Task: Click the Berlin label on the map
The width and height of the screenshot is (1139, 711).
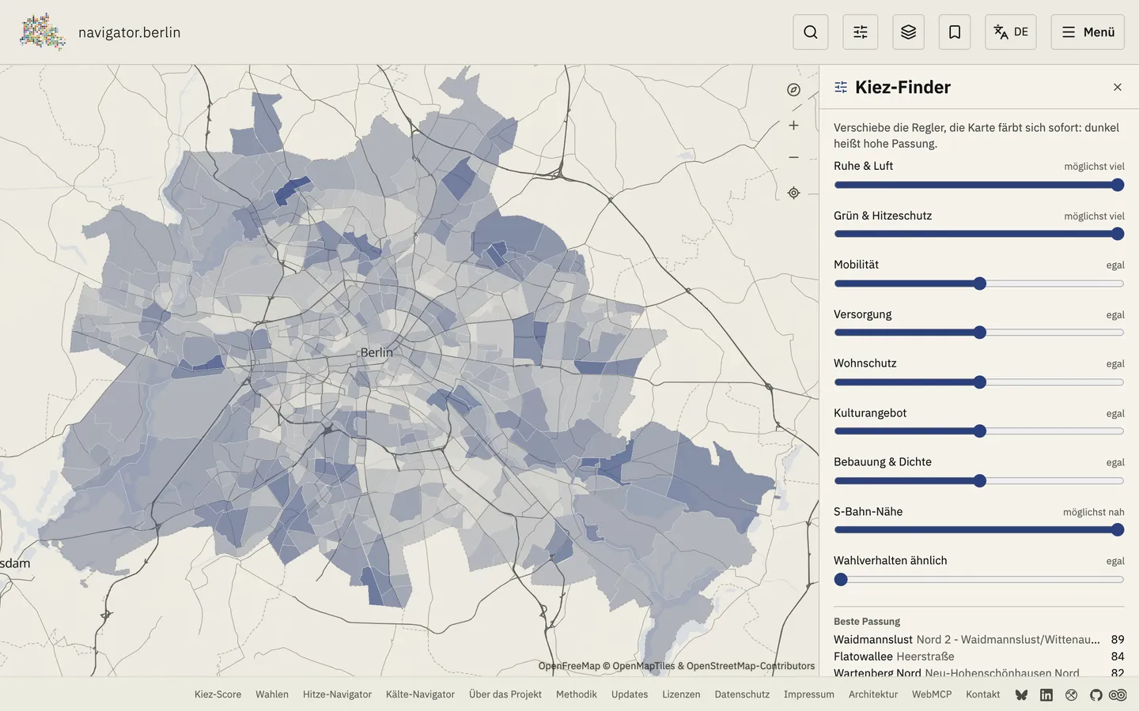Action: 377,352
